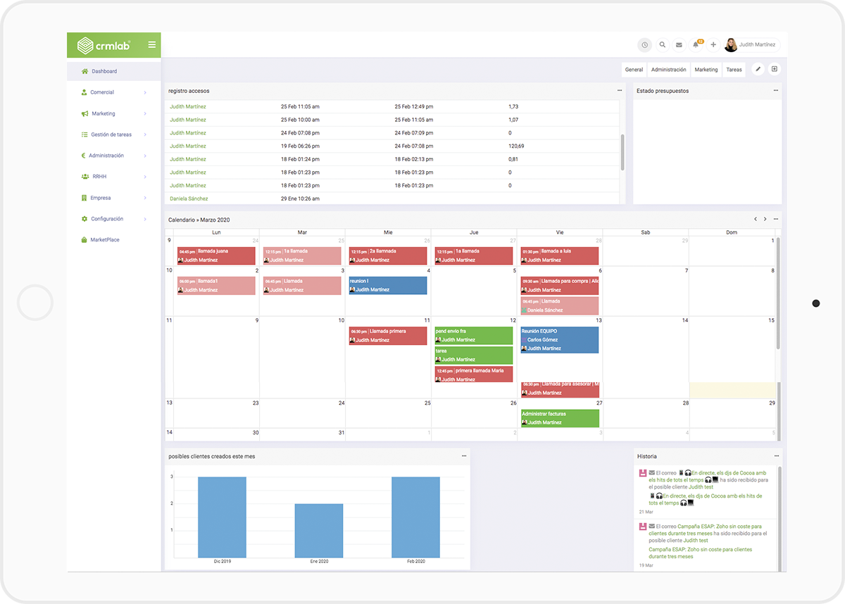845x604 pixels.
Task: Expand the Gestión de tareas chevron
Action: click(x=145, y=134)
